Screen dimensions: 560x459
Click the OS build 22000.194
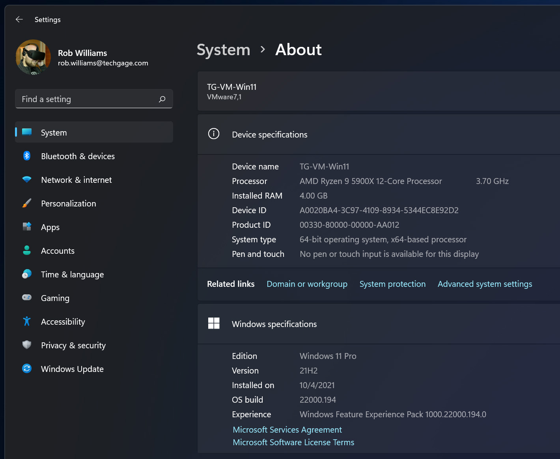317,400
